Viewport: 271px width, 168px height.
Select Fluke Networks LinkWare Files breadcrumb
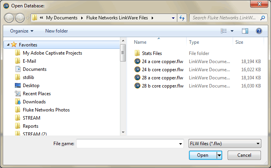[x=117, y=18]
